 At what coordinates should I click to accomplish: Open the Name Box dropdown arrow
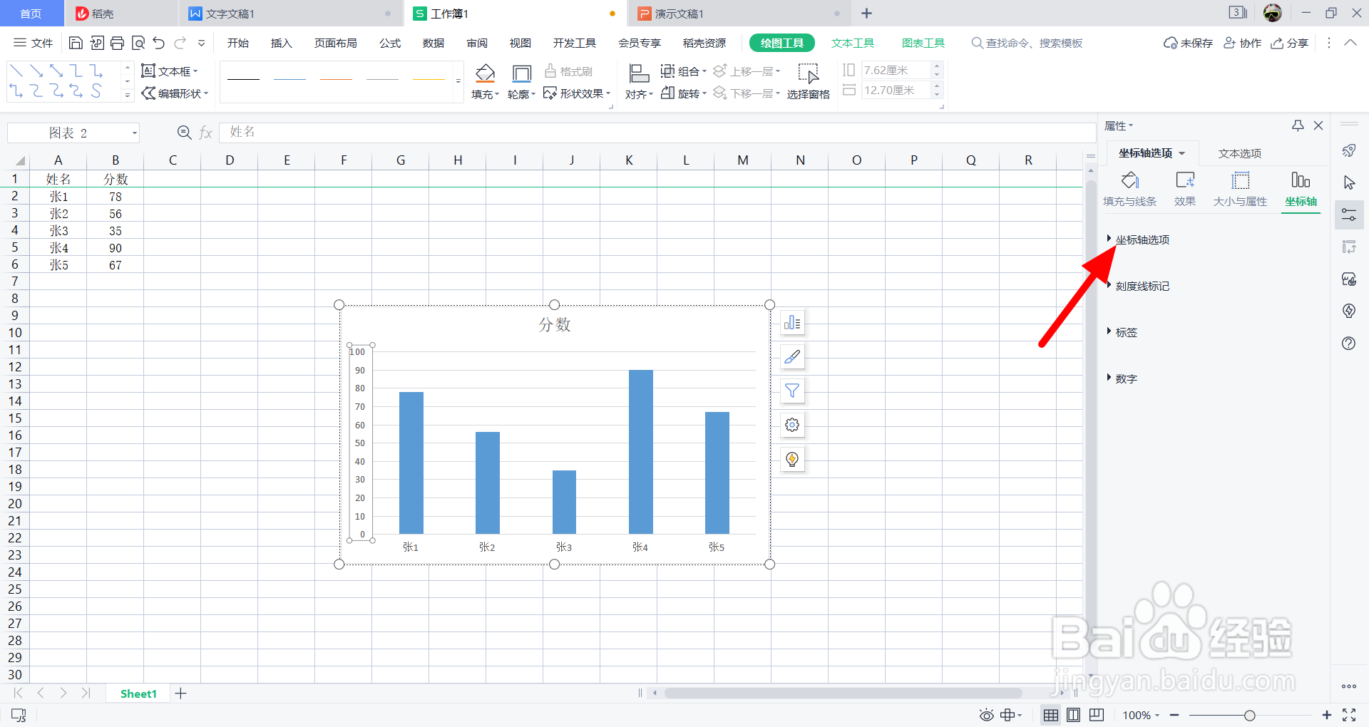(x=134, y=133)
